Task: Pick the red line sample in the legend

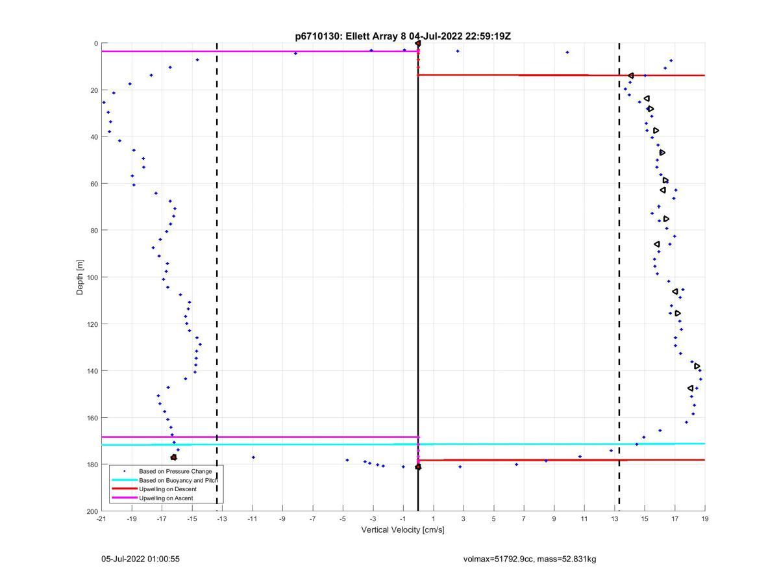Action: click(x=124, y=489)
